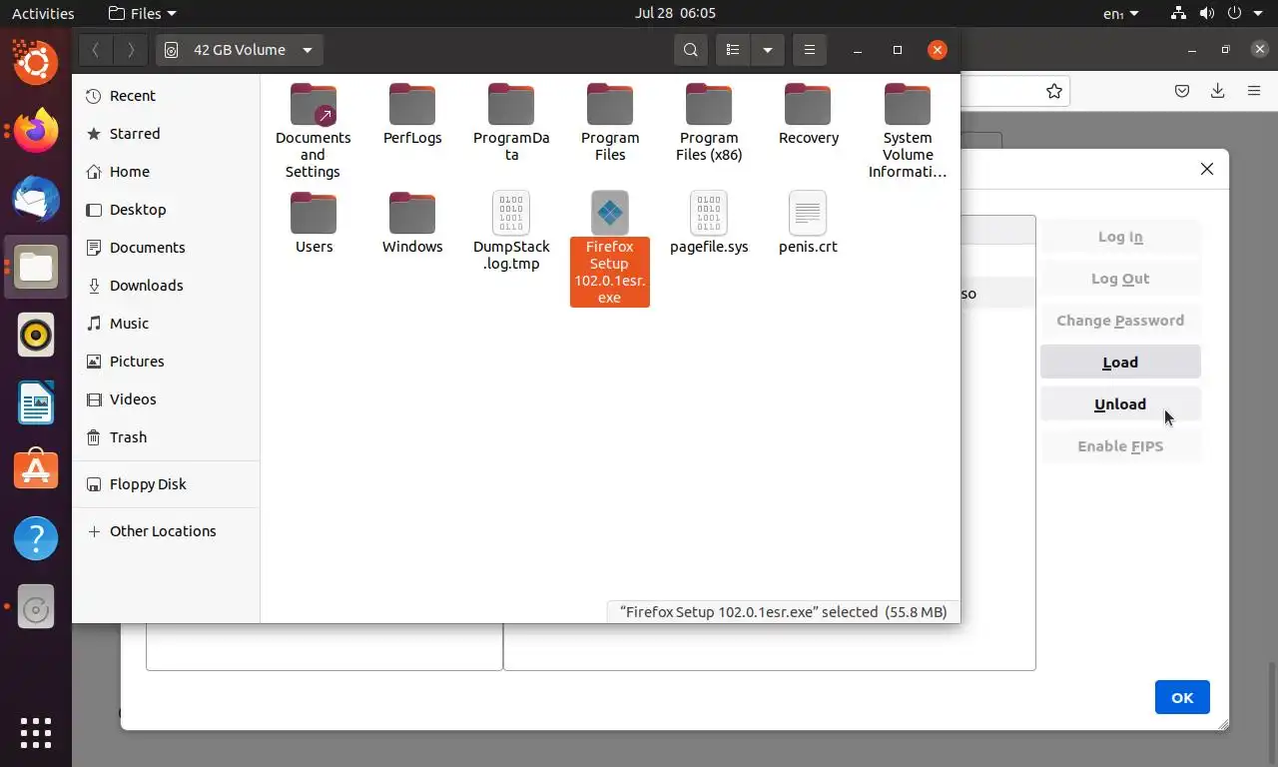Open Trash in the sidebar

[x=166, y=437]
